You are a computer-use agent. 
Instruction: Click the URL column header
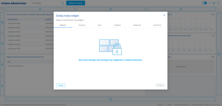pos(9,62)
